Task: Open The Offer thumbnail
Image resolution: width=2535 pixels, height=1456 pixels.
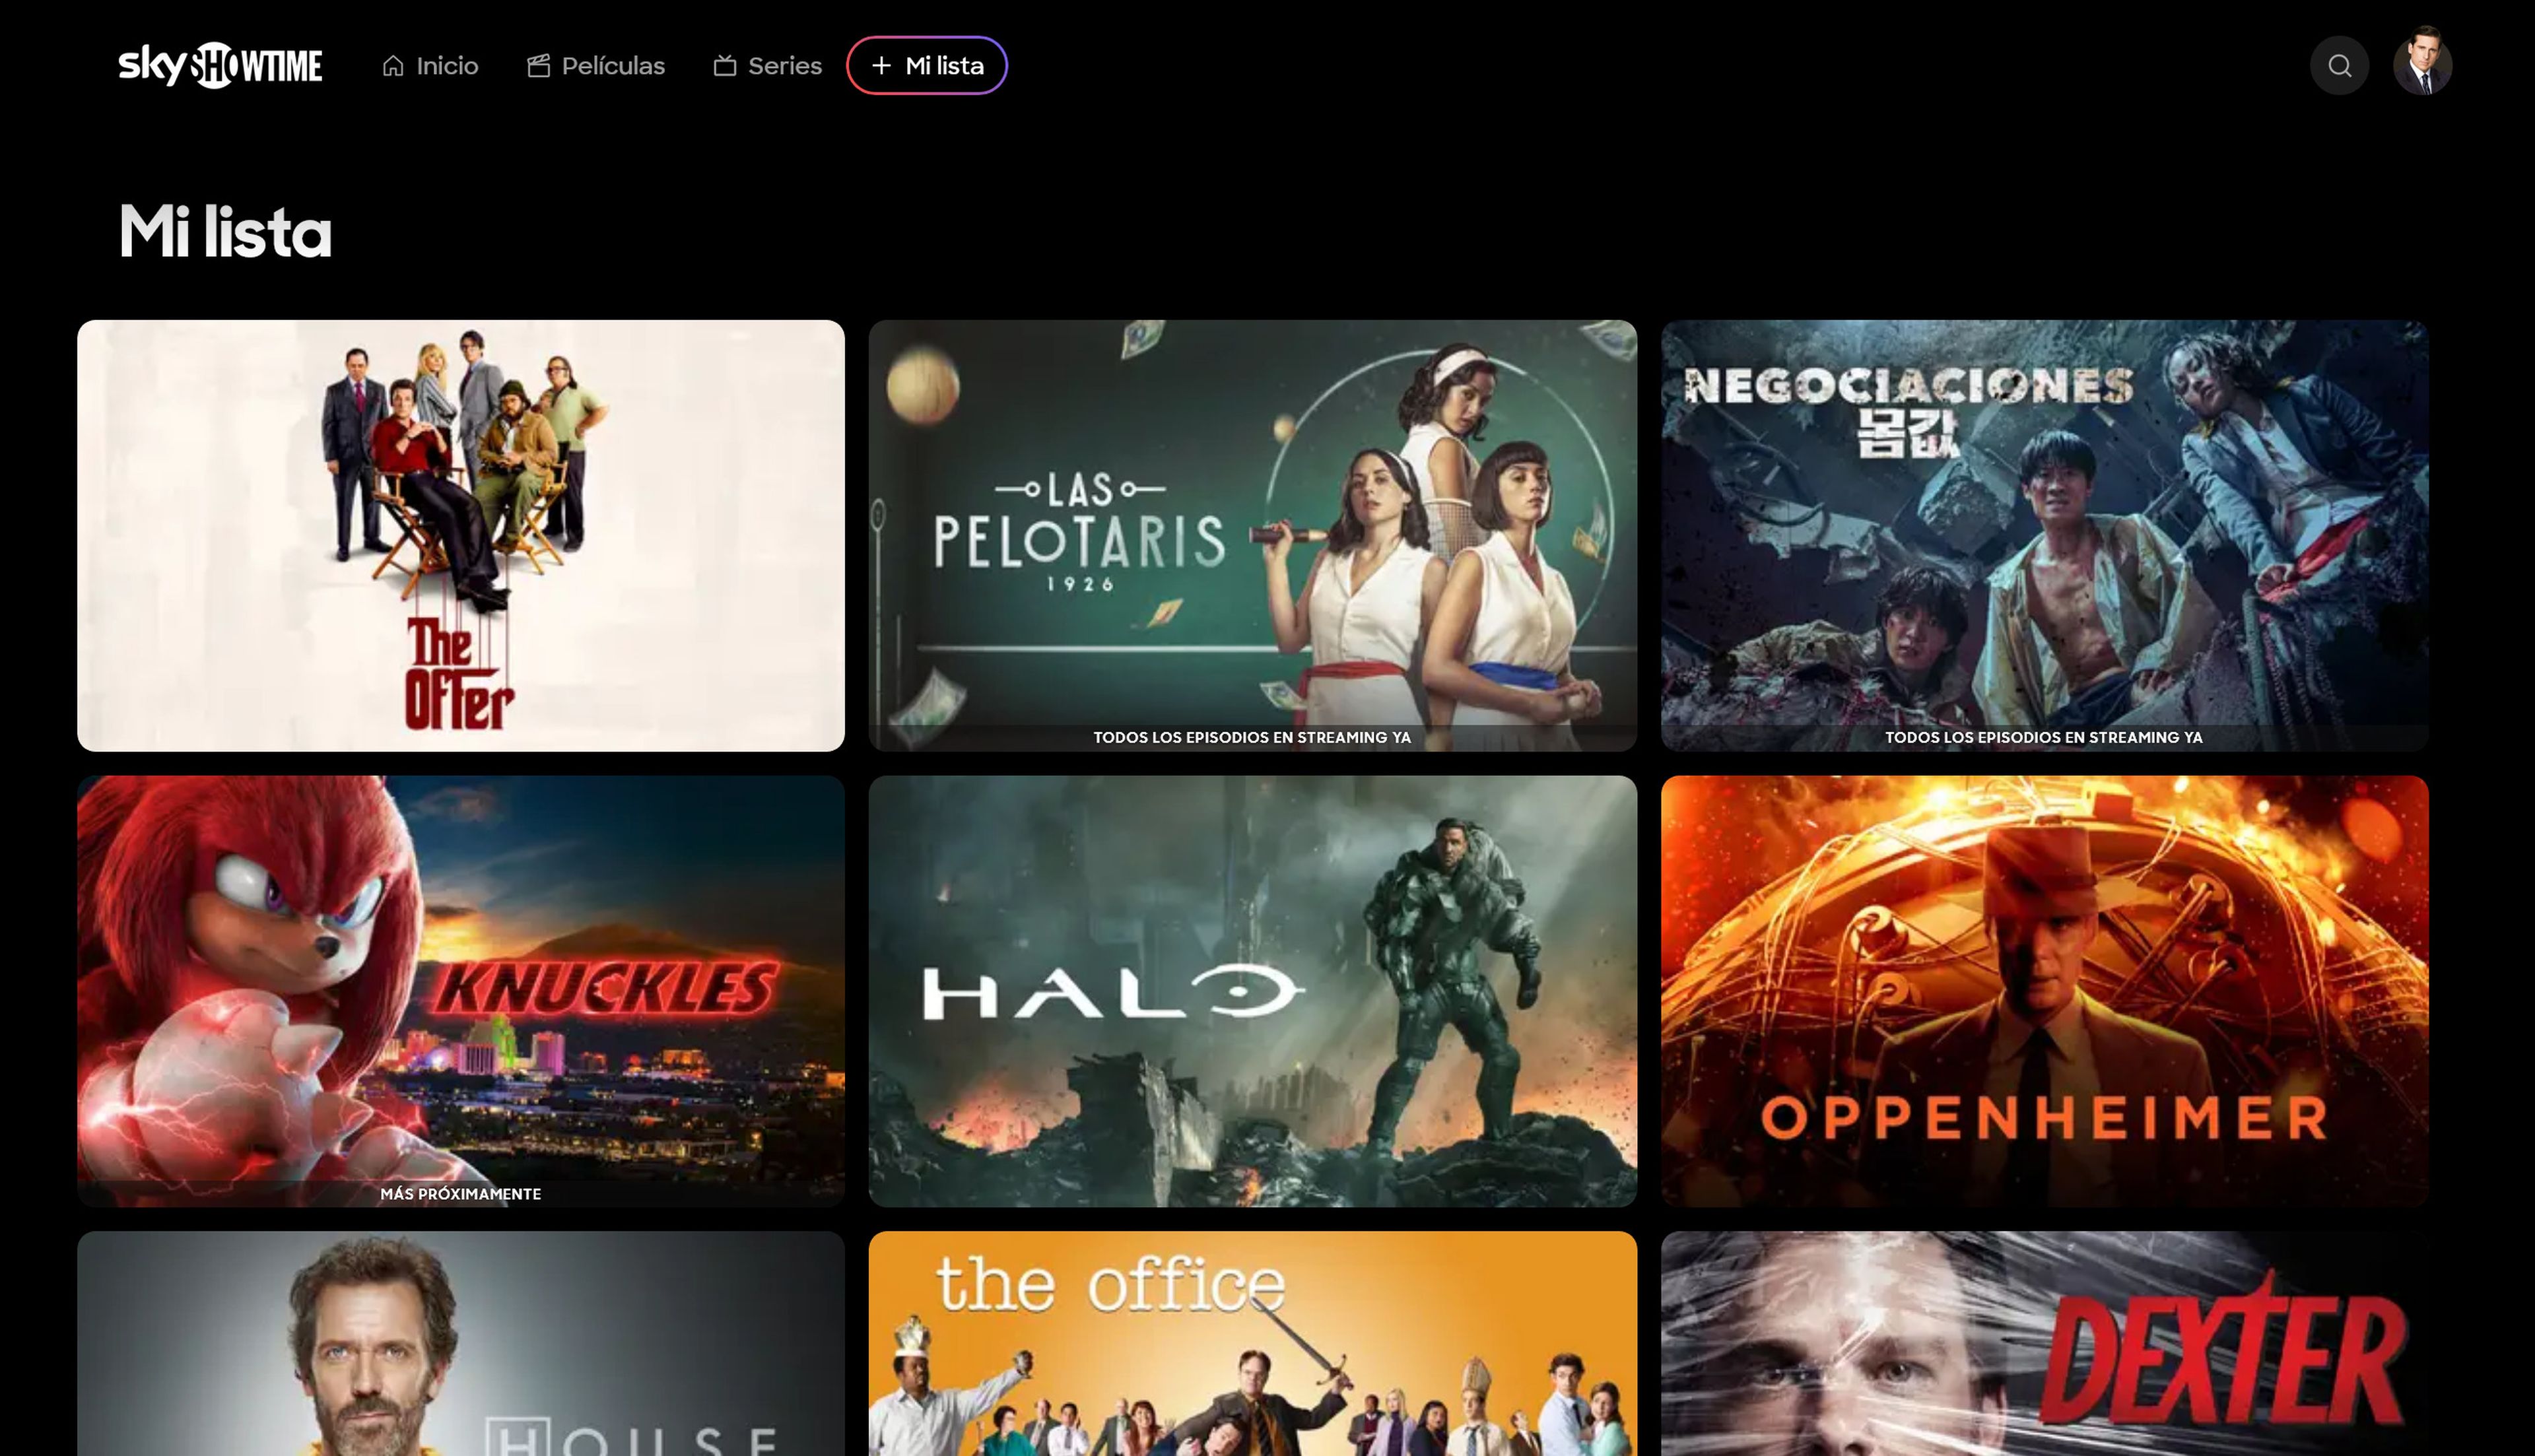Action: click(x=461, y=536)
